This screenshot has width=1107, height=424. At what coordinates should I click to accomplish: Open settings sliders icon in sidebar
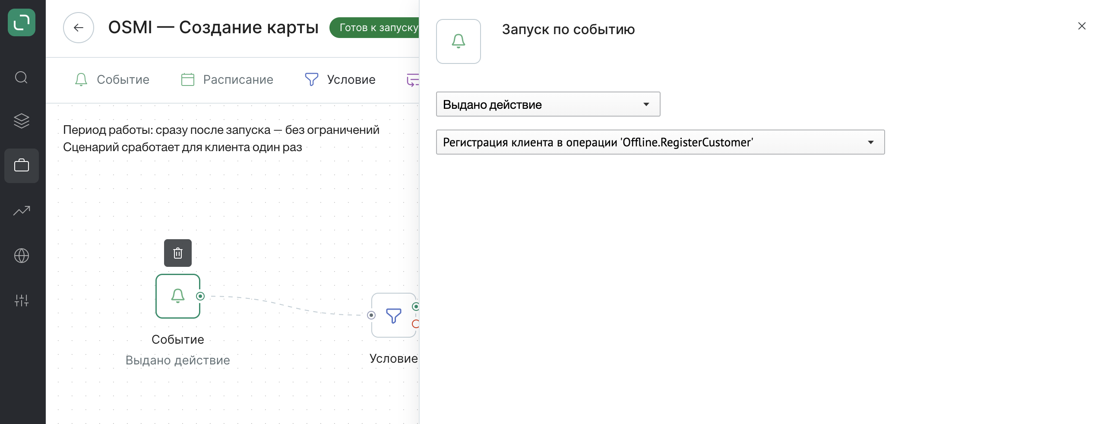coord(22,301)
